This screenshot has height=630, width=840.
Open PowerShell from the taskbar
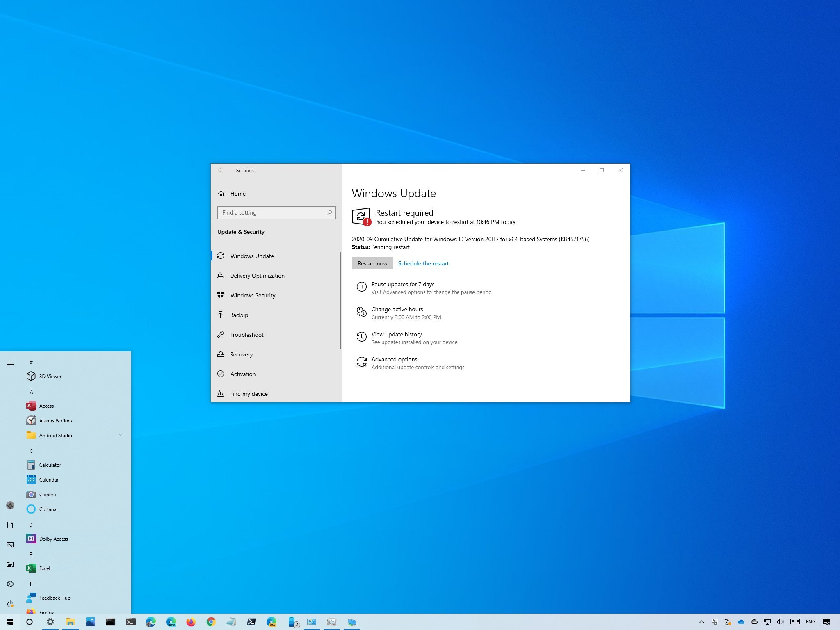pos(251,622)
